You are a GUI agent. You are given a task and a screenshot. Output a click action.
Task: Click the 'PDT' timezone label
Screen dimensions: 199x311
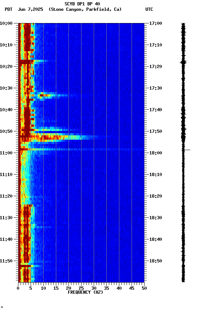[9, 9]
